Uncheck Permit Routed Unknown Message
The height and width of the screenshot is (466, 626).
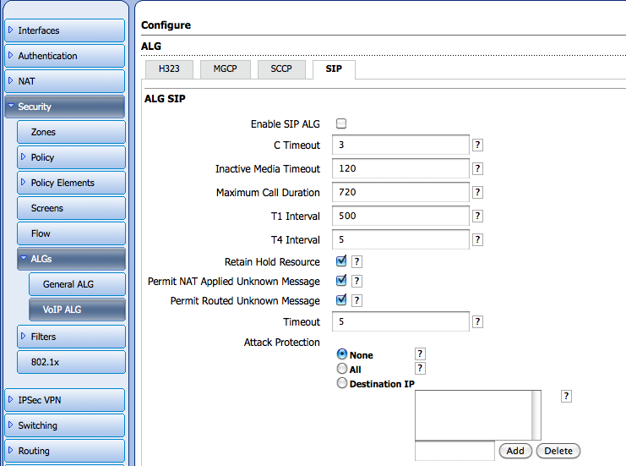[x=341, y=299]
